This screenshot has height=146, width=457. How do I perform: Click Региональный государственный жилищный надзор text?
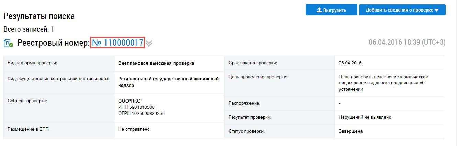point(168,82)
